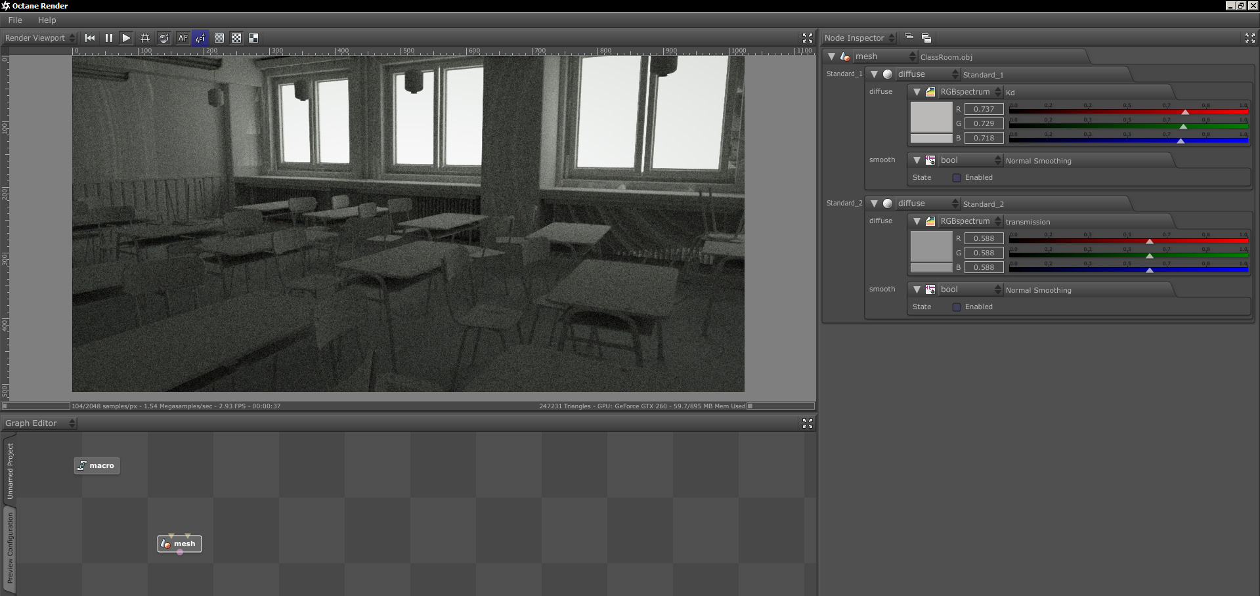Click the Standard_1 diffuse material sphere icon

point(888,74)
